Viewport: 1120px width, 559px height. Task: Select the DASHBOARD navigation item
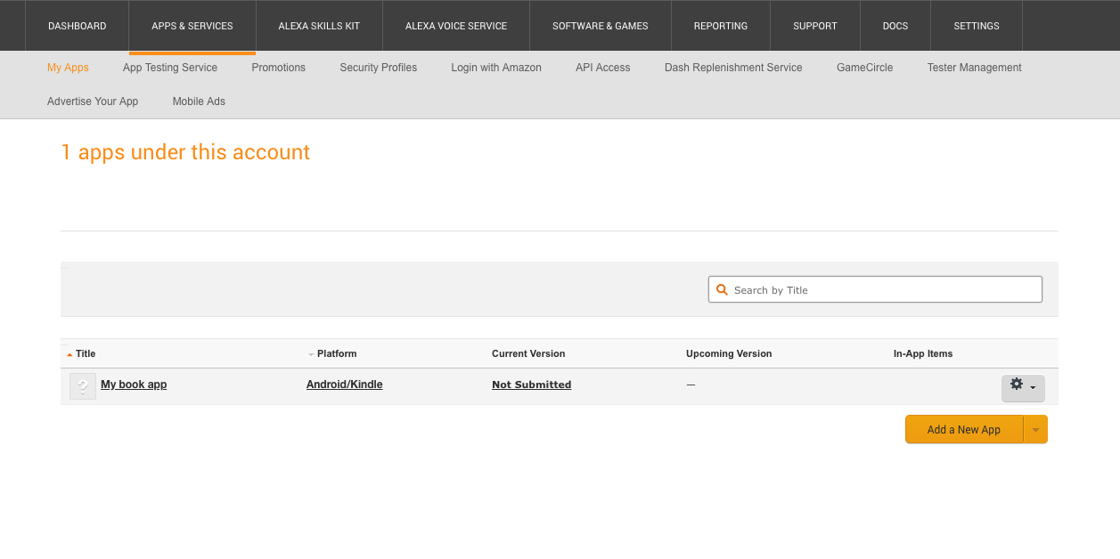coord(77,26)
